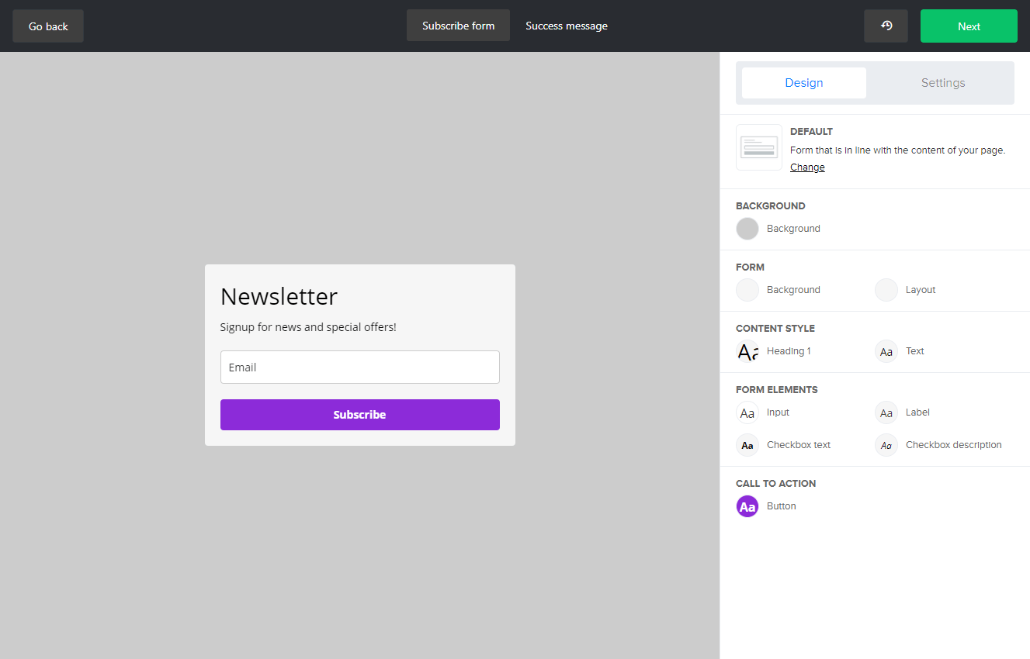Select the Subscribe form tab

pos(458,26)
